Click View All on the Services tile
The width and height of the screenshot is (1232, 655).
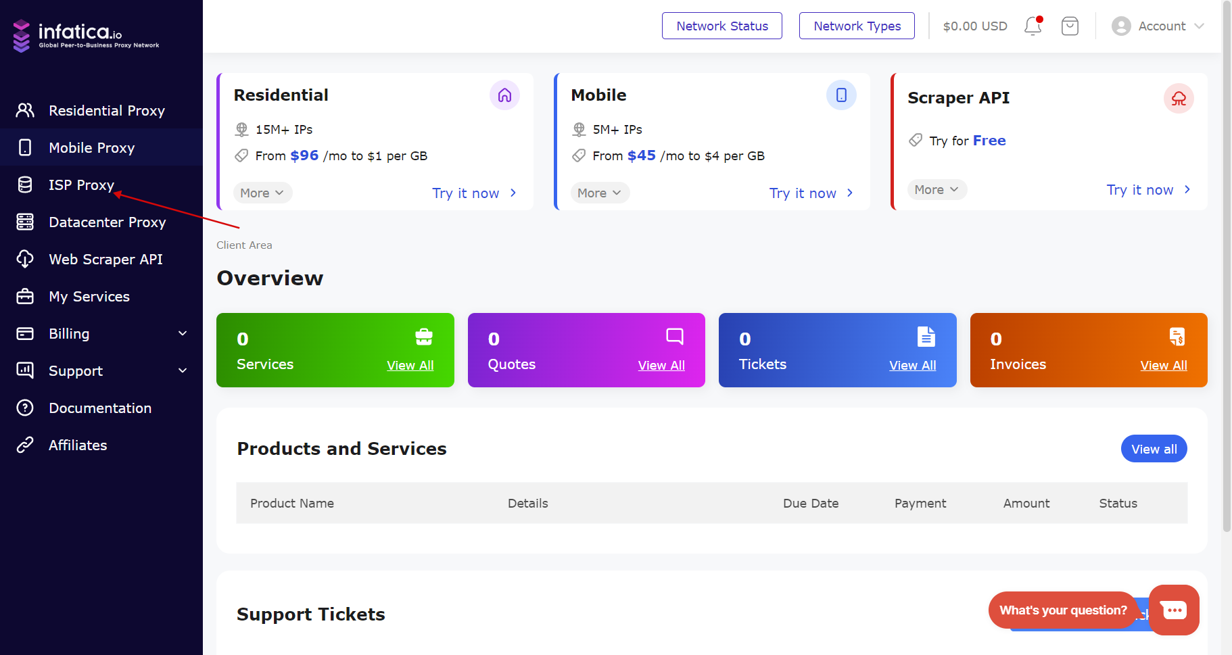(x=410, y=365)
